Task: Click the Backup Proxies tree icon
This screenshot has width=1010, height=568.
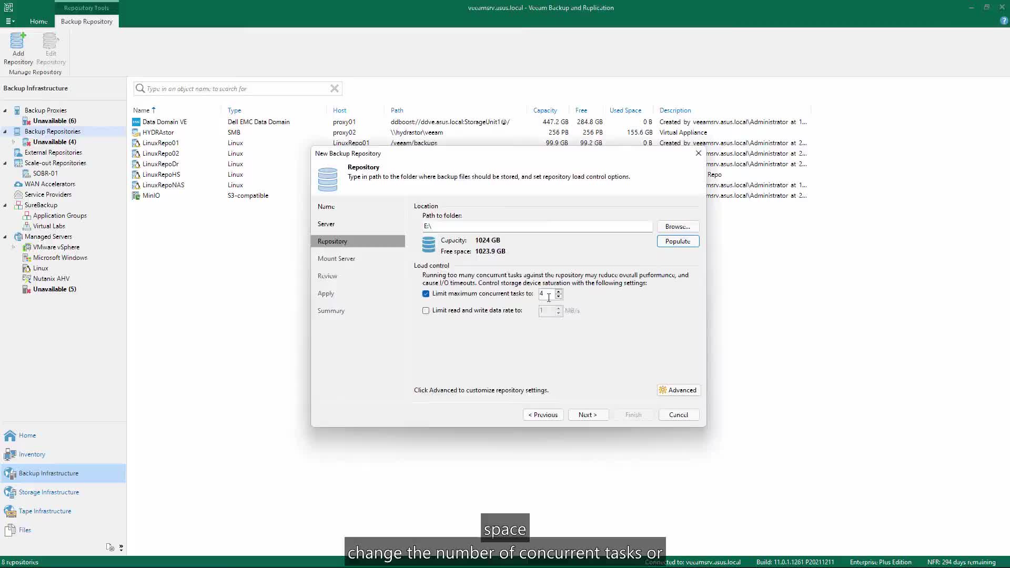Action: (x=17, y=110)
